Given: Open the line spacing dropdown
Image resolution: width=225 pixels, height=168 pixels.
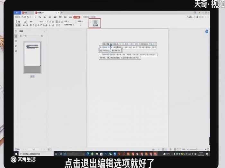Looking at the screenshot, I should pyautogui.click(x=73, y=21).
